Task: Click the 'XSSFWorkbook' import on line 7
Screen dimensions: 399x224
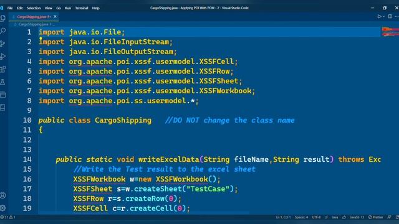Action: 225,91
